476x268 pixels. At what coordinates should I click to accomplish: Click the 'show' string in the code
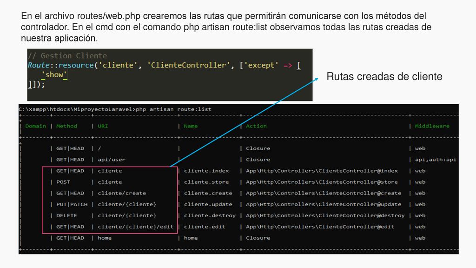[54, 75]
